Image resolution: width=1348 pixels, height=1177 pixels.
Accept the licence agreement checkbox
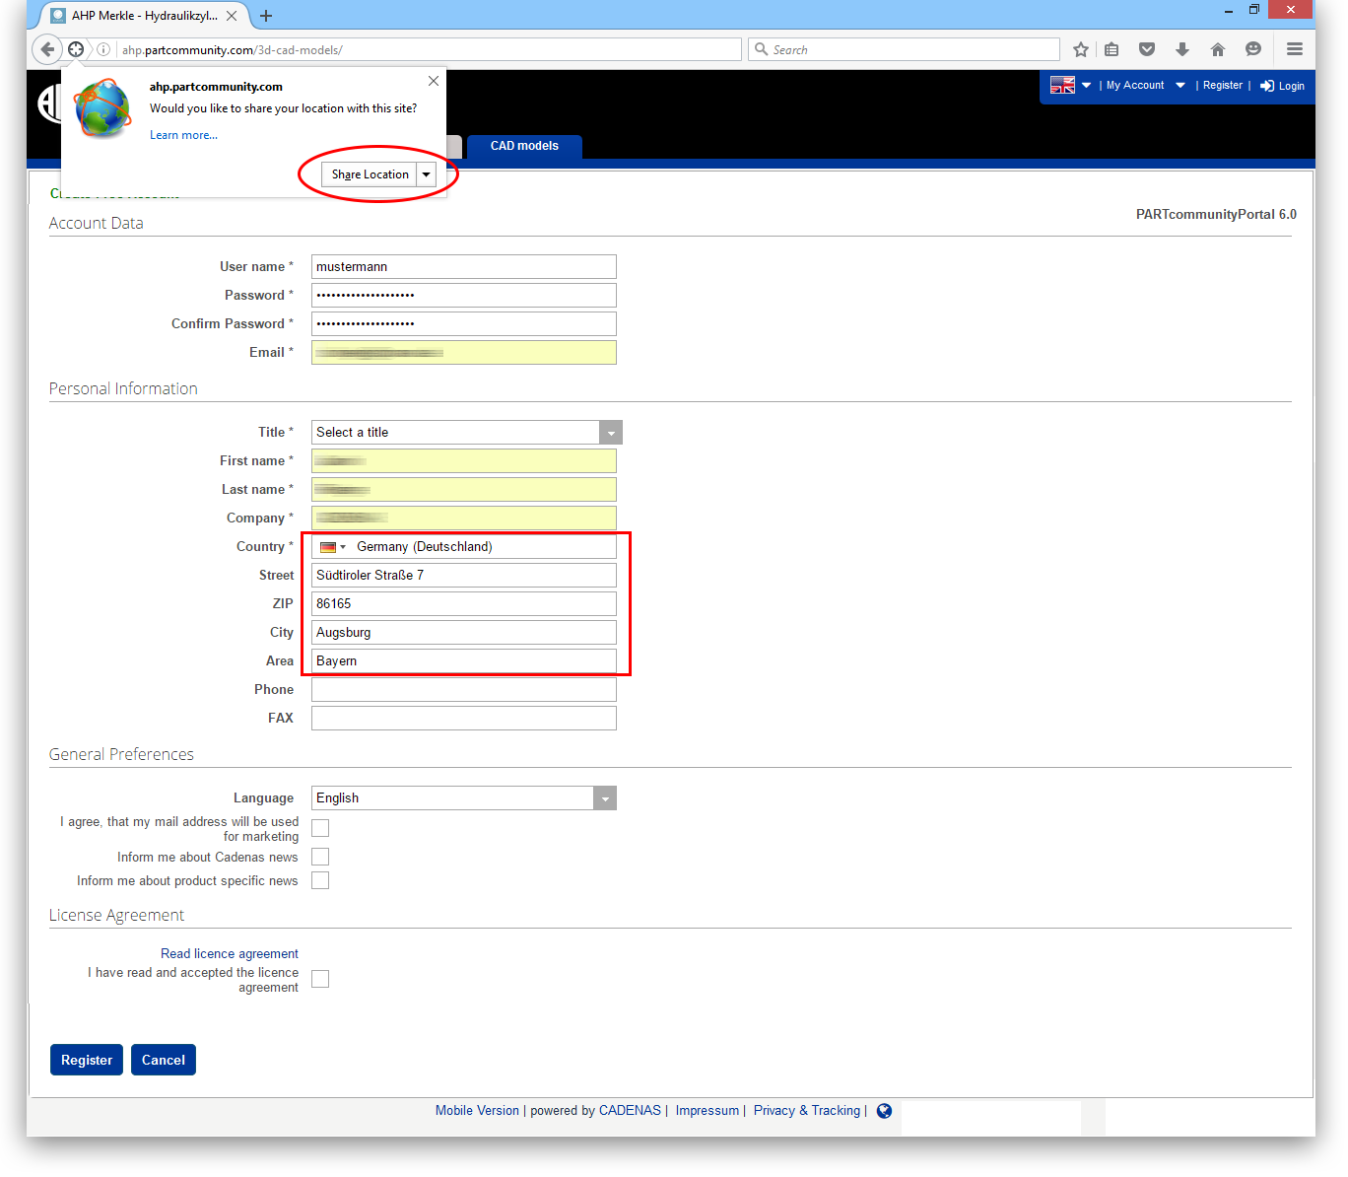pyautogui.click(x=320, y=979)
